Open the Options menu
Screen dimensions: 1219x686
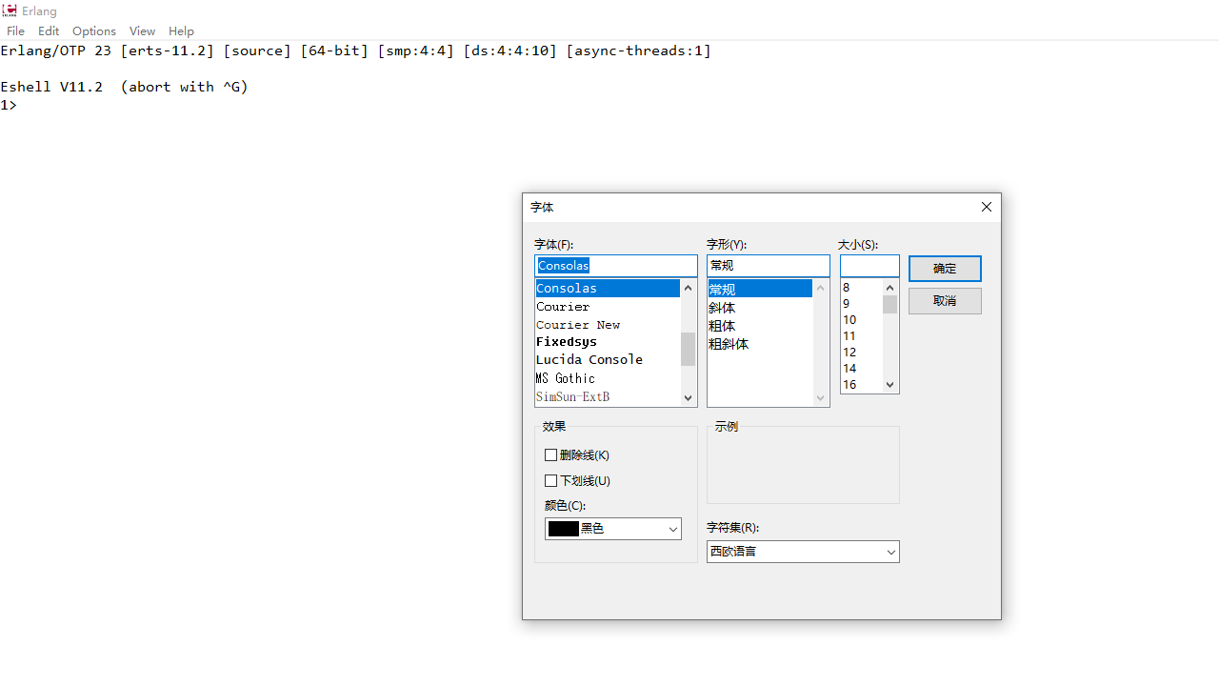pyautogui.click(x=94, y=31)
